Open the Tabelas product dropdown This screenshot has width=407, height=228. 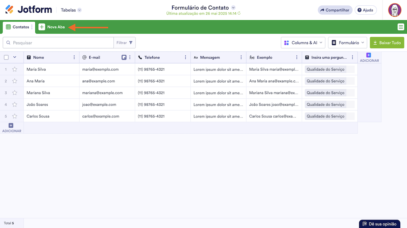click(71, 10)
